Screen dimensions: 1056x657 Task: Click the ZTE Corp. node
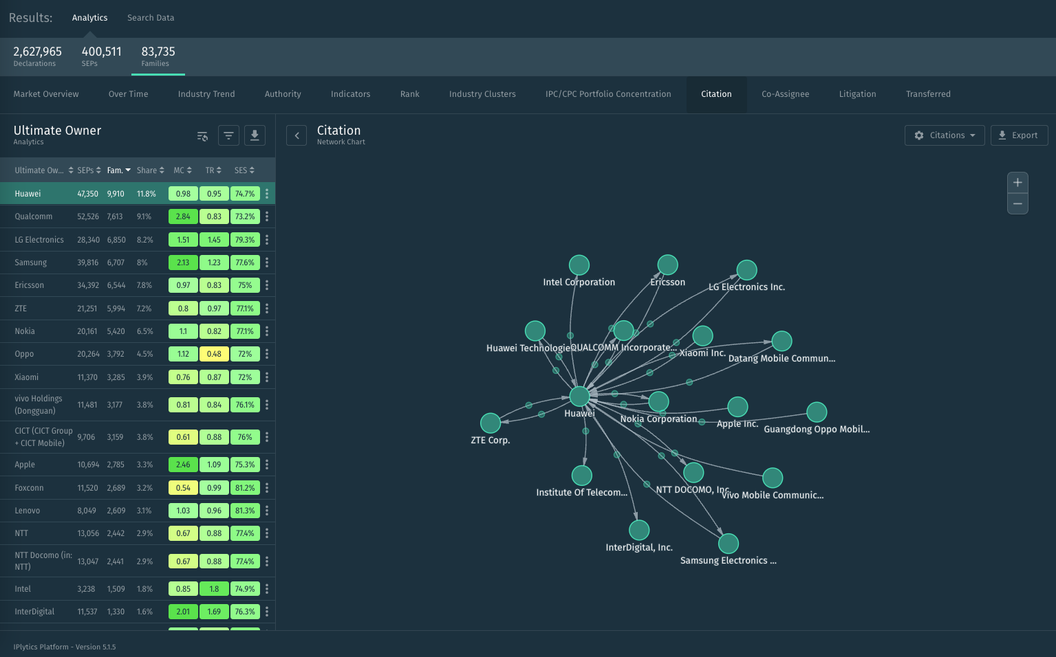(x=491, y=423)
